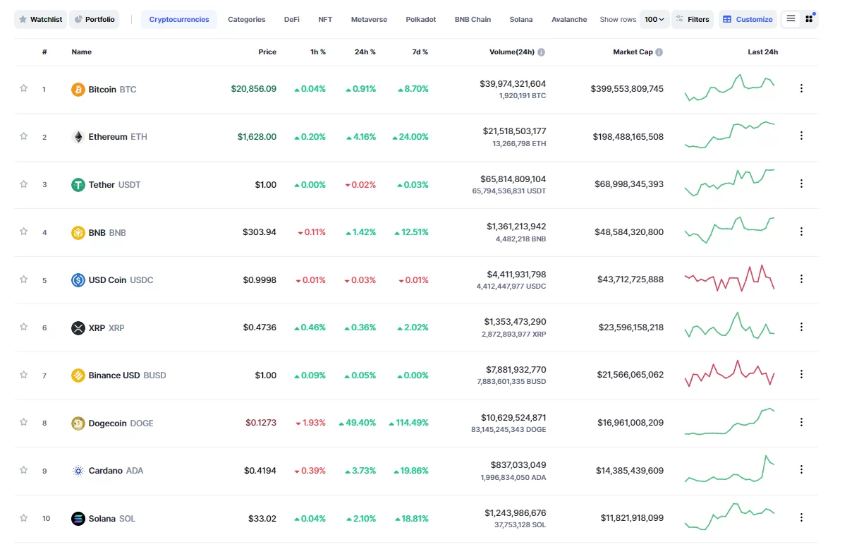Open the Show rows 100 dropdown
This screenshot has width=847, height=547.
click(655, 20)
